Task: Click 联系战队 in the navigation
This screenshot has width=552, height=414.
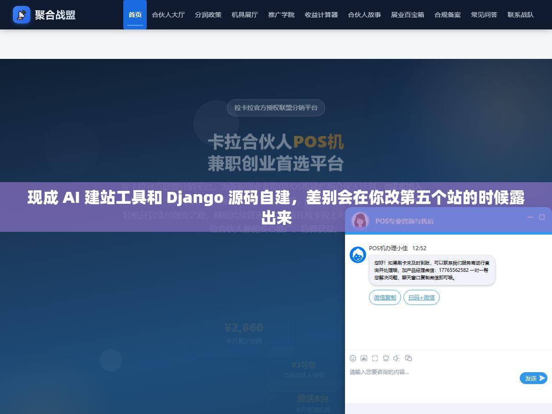Action: 521,15
